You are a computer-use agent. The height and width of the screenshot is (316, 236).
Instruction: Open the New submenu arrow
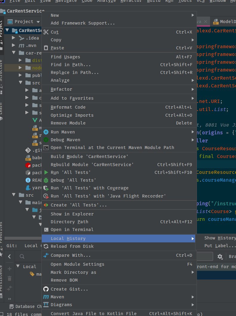click(x=193, y=15)
